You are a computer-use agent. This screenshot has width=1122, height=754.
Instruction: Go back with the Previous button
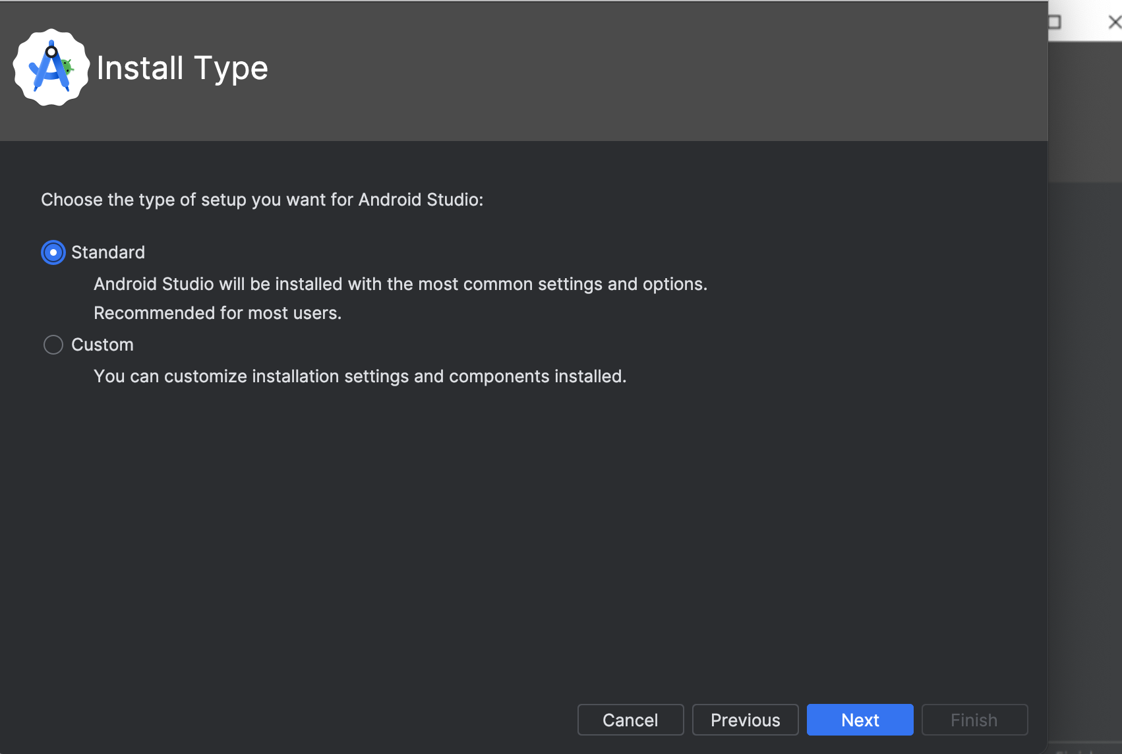(x=745, y=720)
